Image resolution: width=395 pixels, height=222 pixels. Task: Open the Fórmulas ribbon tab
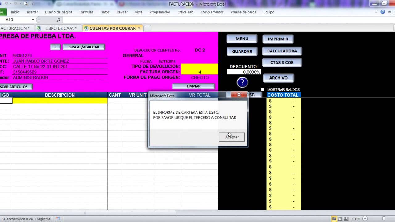pyautogui.click(x=86, y=12)
